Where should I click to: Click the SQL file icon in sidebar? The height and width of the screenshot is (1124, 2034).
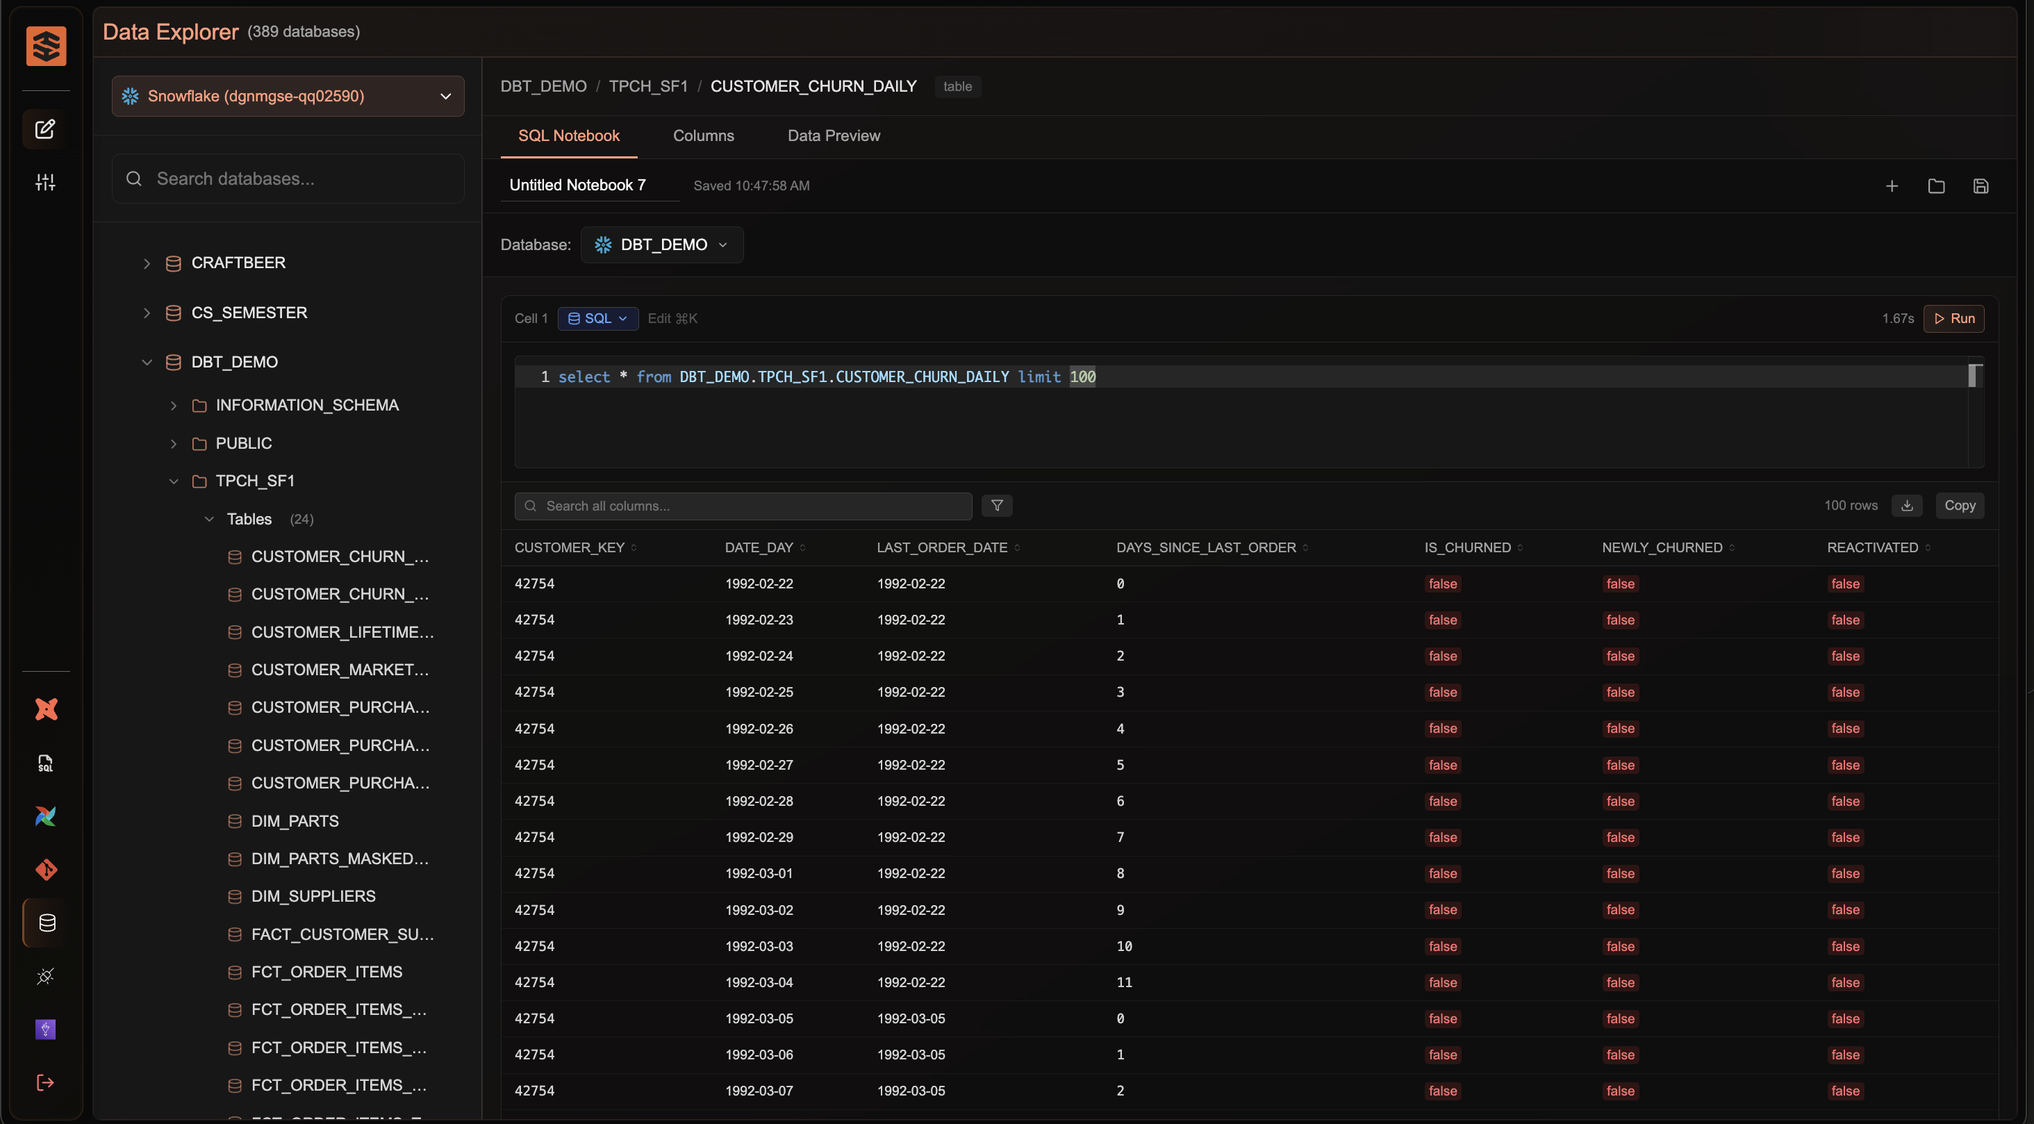[x=46, y=763]
